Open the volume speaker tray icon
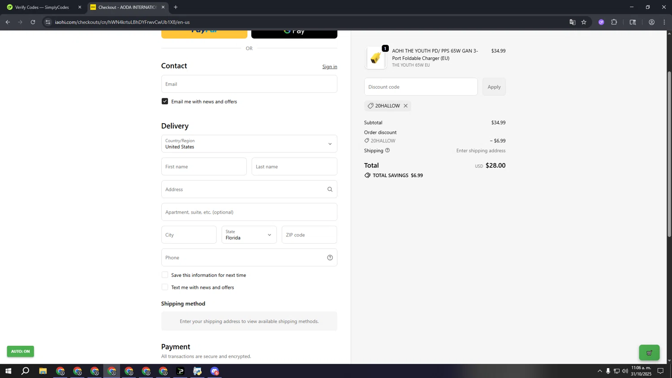672x378 pixels. click(625, 371)
